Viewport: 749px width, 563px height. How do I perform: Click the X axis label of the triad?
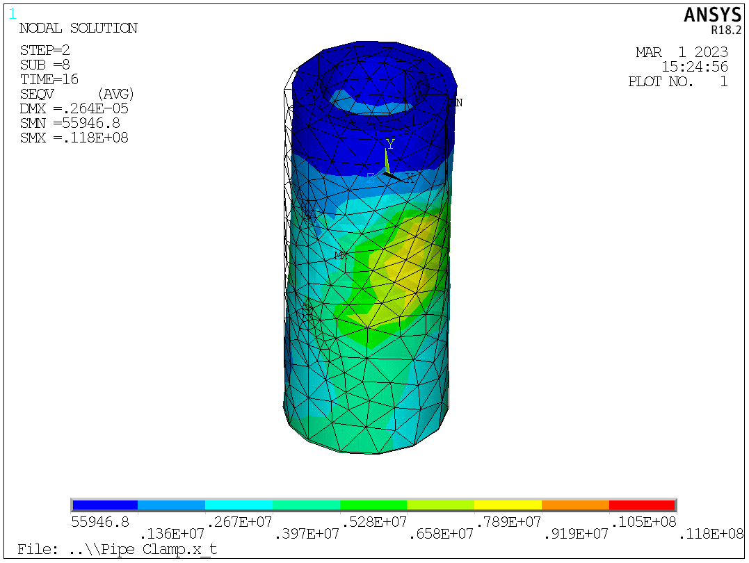pyautogui.click(x=410, y=178)
